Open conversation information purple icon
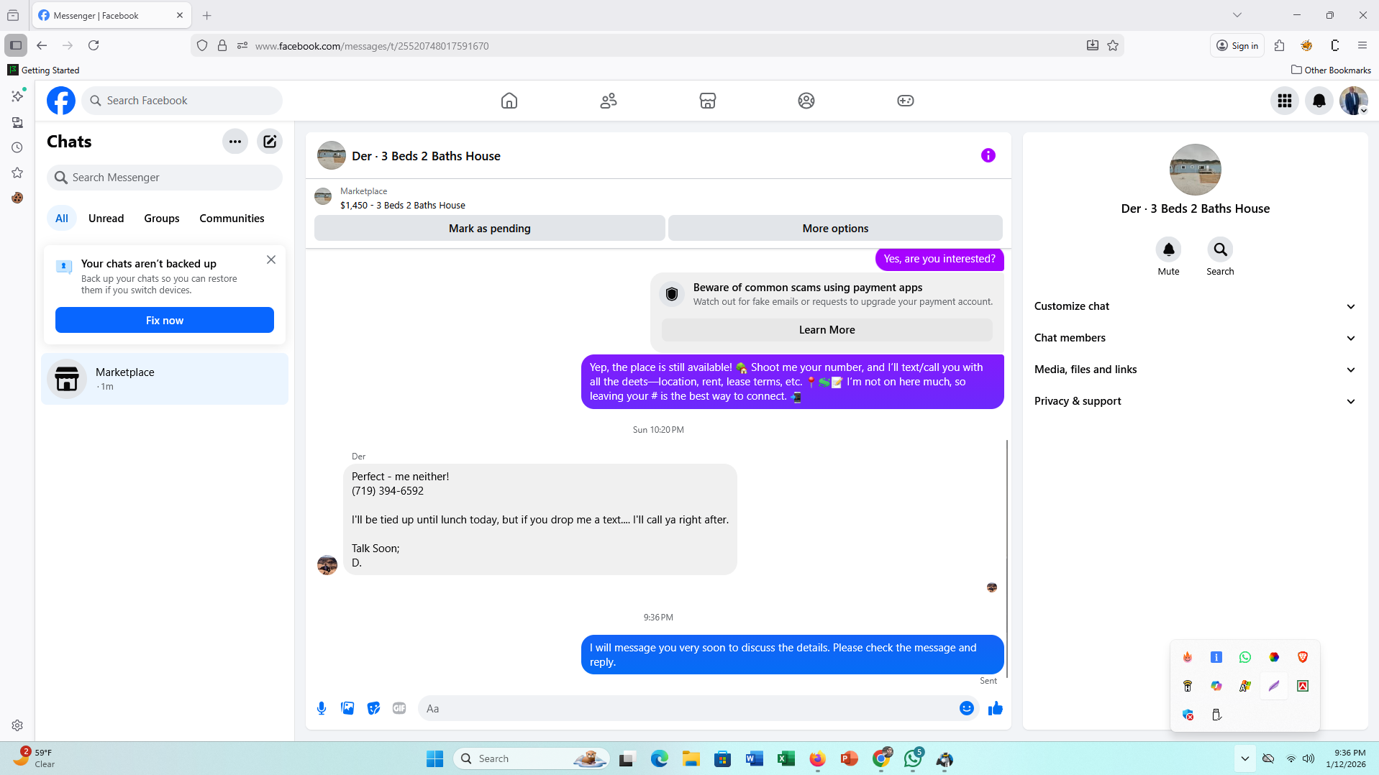This screenshot has width=1379, height=775. point(988,155)
